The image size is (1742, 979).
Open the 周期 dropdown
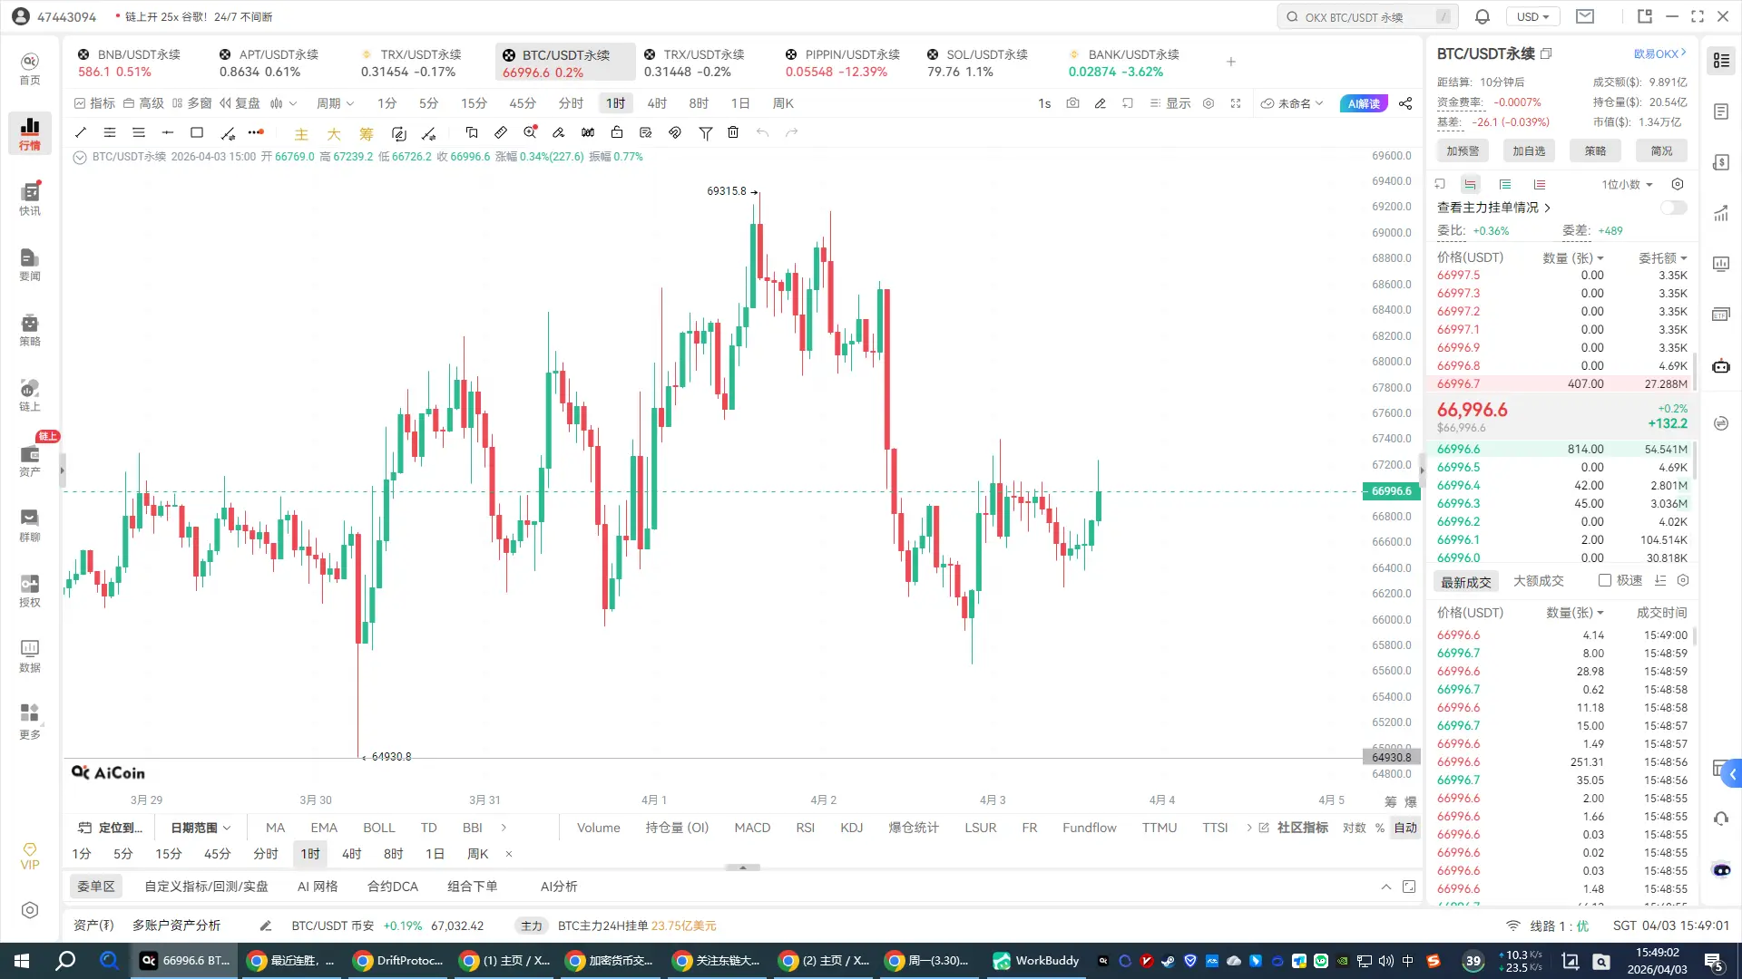click(335, 103)
